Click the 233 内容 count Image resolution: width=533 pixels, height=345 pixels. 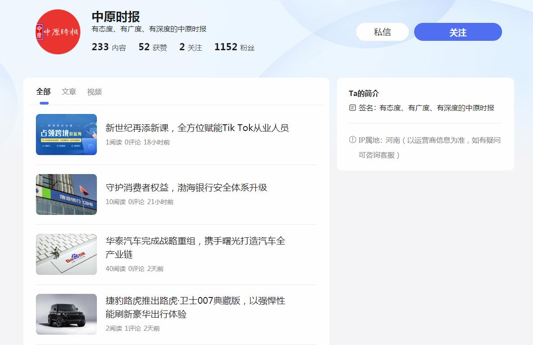click(109, 47)
